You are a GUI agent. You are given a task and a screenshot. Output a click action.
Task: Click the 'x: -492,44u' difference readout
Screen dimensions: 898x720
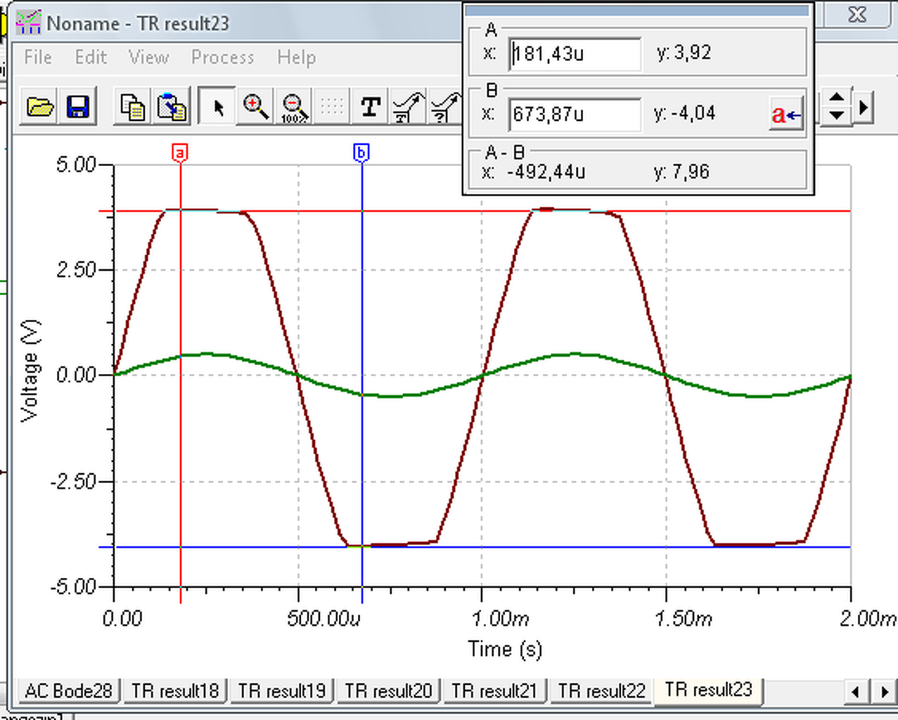[x=534, y=172]
